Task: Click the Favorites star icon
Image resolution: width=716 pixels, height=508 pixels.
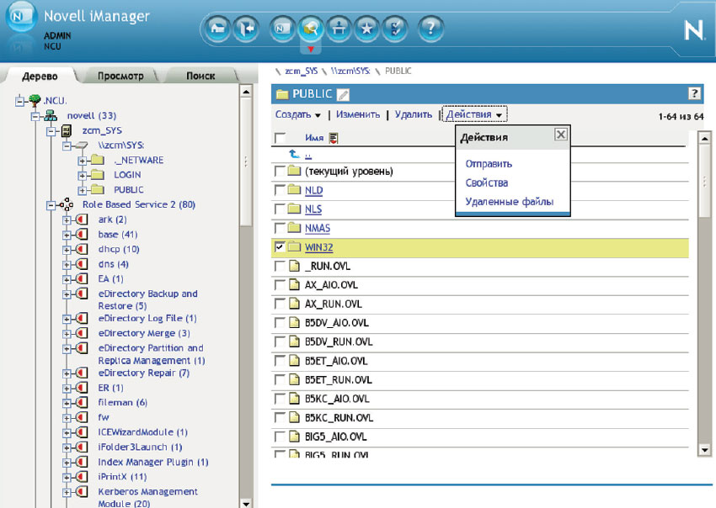Action: pyautogui.click(x=366, y=29)
